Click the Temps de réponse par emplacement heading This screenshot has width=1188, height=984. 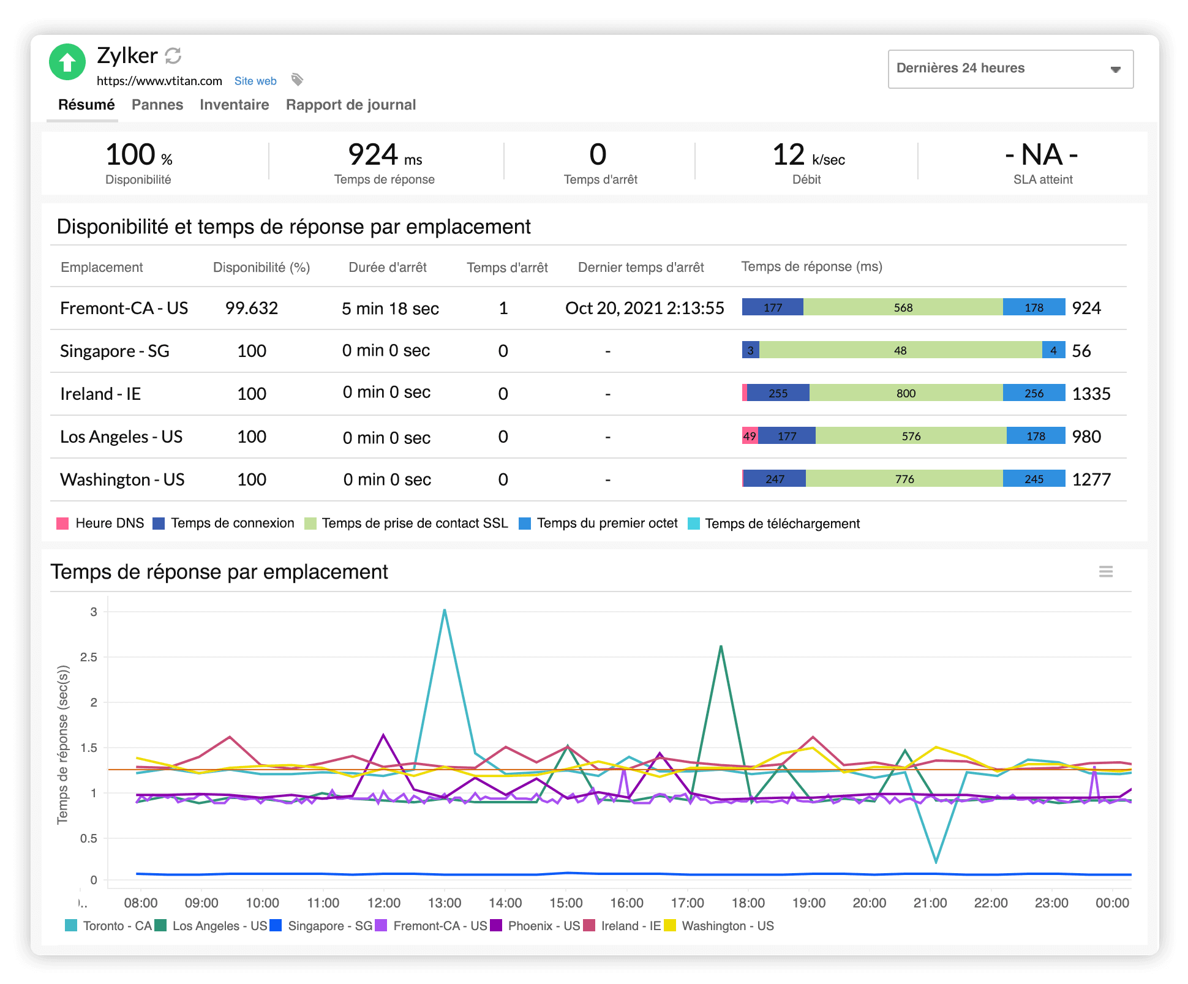pos(219,571)
